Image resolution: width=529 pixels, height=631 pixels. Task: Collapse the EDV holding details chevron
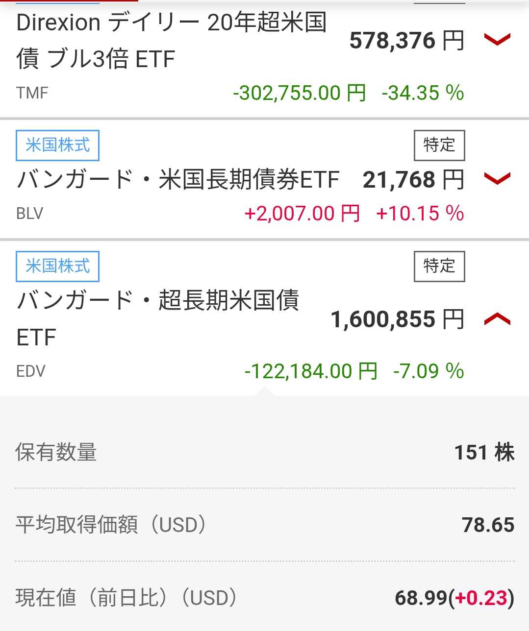coord(497,319)
